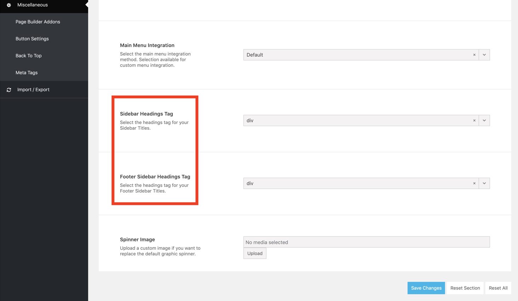Screen dimensions: 518x301
Task: Click the Sidebar Headings Tag label
Action: click(x=146, y=114)
